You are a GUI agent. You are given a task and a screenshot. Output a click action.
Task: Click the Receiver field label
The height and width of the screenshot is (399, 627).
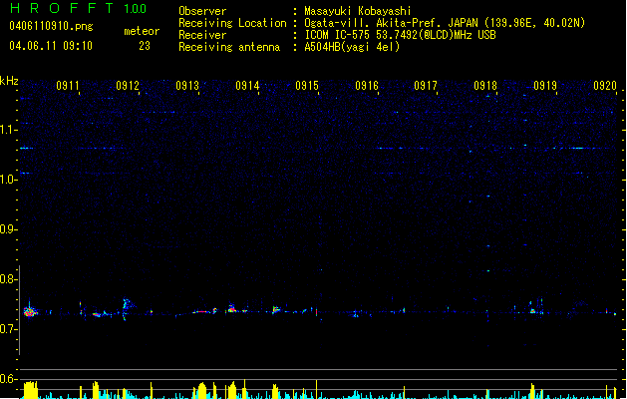(202, 35)
